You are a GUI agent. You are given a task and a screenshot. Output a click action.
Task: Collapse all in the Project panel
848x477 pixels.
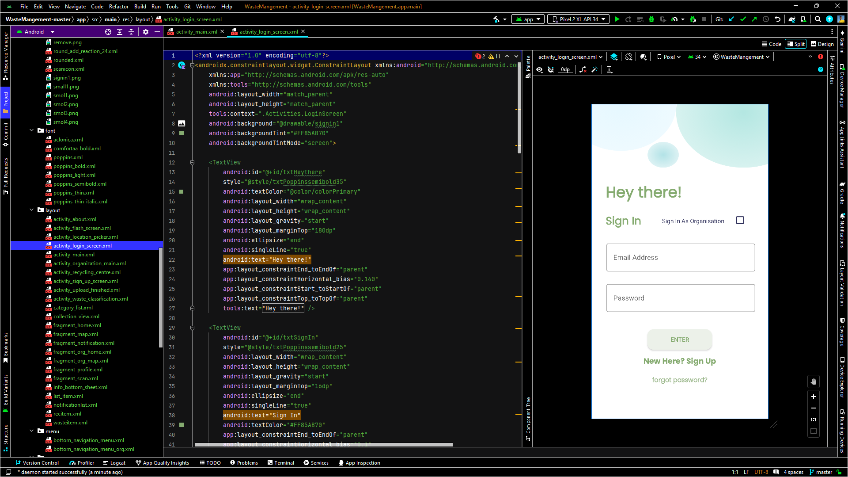(131, 32)
